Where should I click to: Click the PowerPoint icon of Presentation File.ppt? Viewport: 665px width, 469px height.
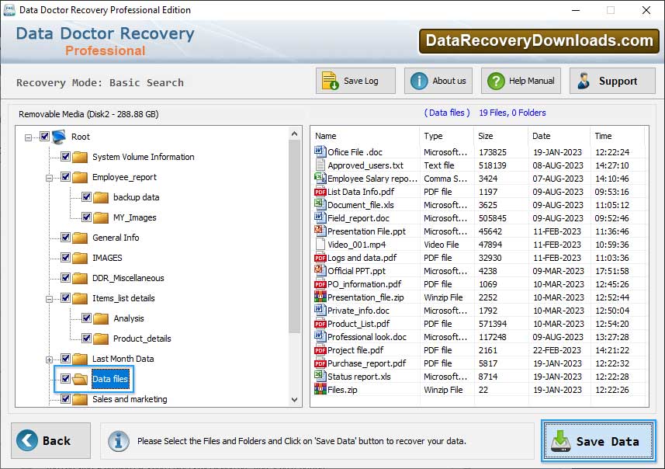[x=320, y=231]
